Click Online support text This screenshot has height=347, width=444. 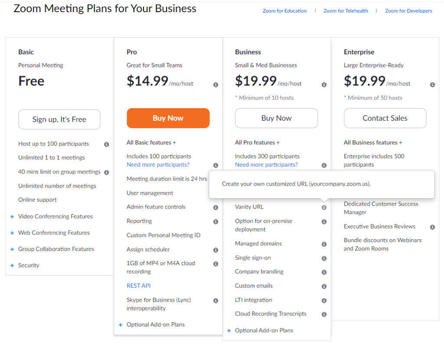[x=37, y=200]
